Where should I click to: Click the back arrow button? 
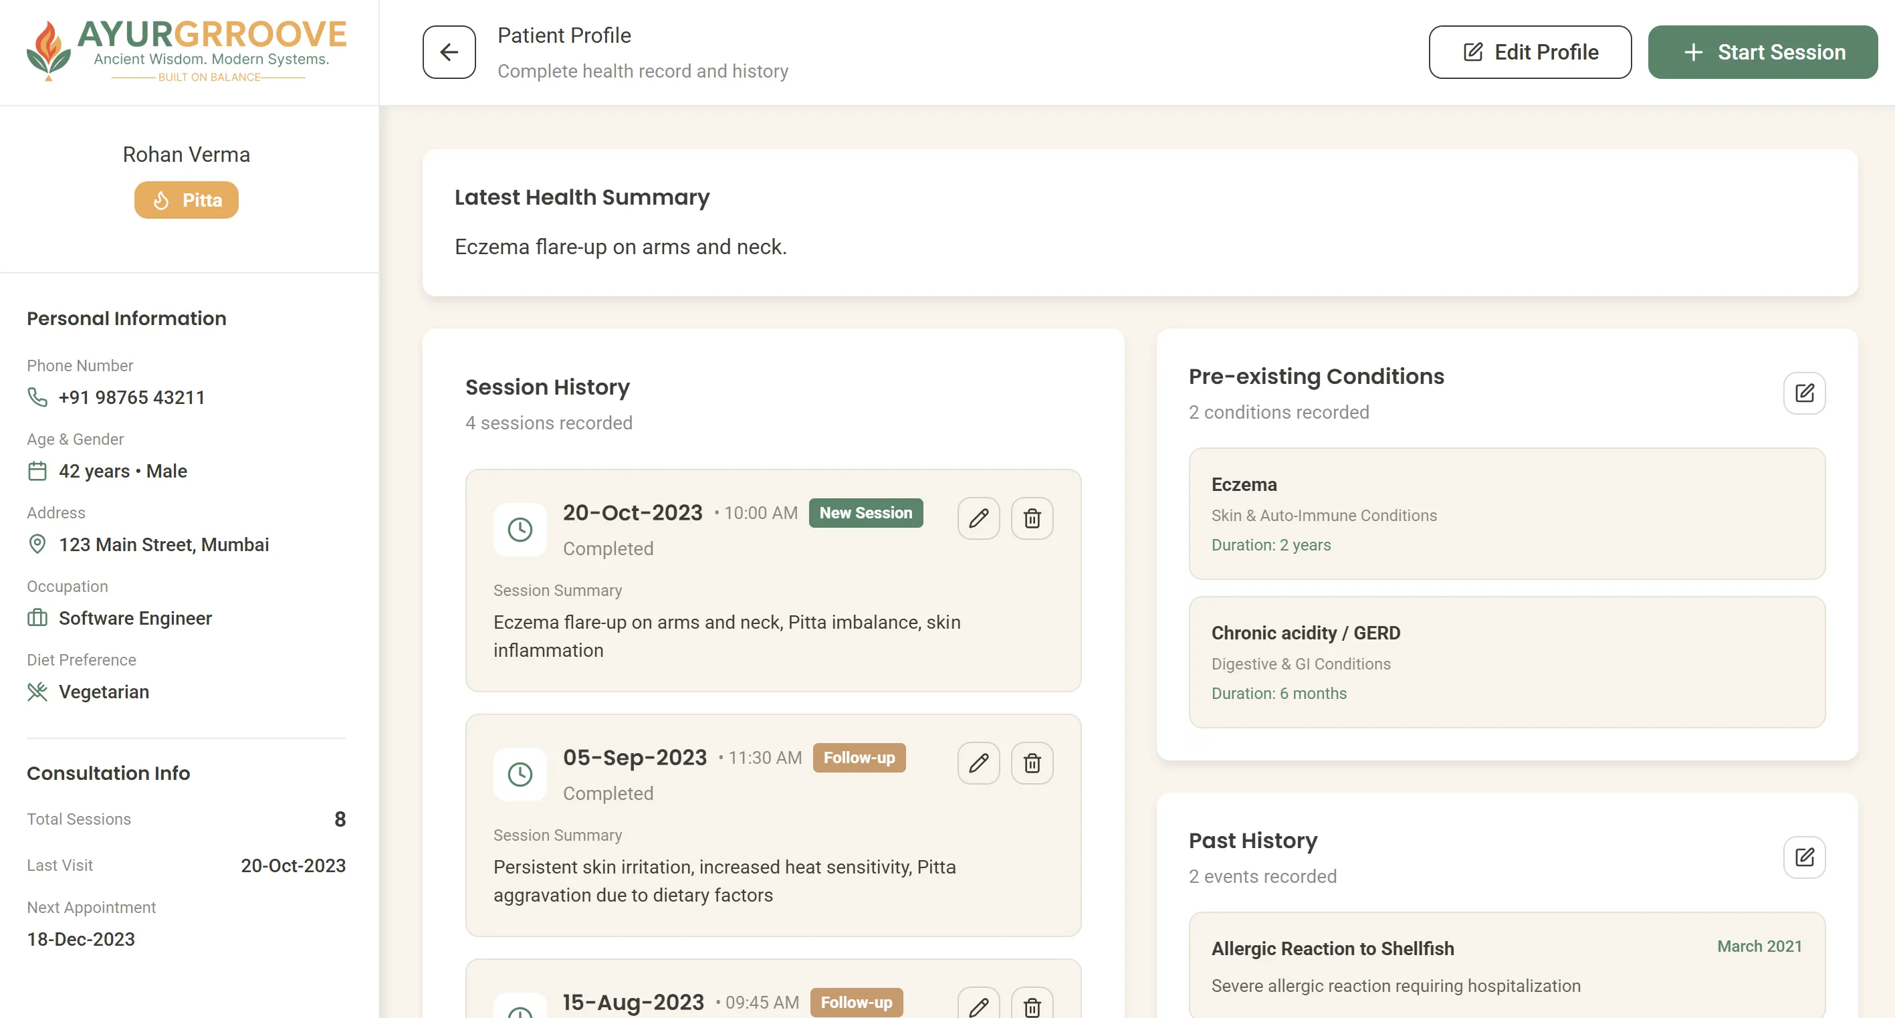point(449,52)
